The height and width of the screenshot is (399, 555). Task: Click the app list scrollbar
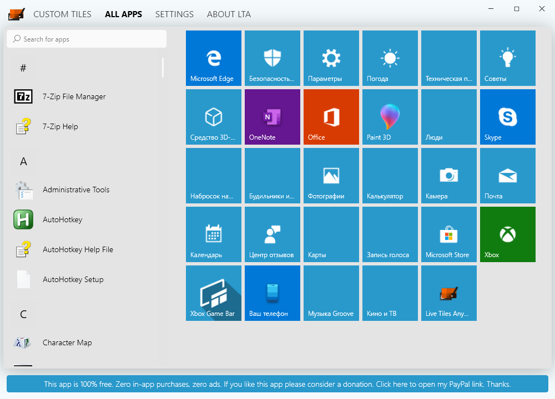pos(163,68)
